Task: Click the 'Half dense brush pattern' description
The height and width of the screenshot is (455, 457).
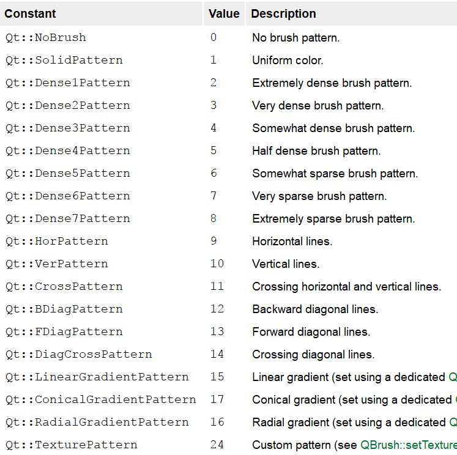Action: (316, 150)
